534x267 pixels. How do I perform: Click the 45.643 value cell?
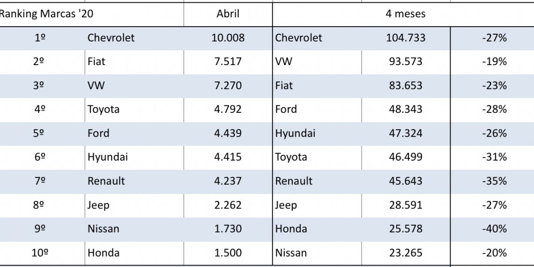pyautogui.click(x=406, y=181)
